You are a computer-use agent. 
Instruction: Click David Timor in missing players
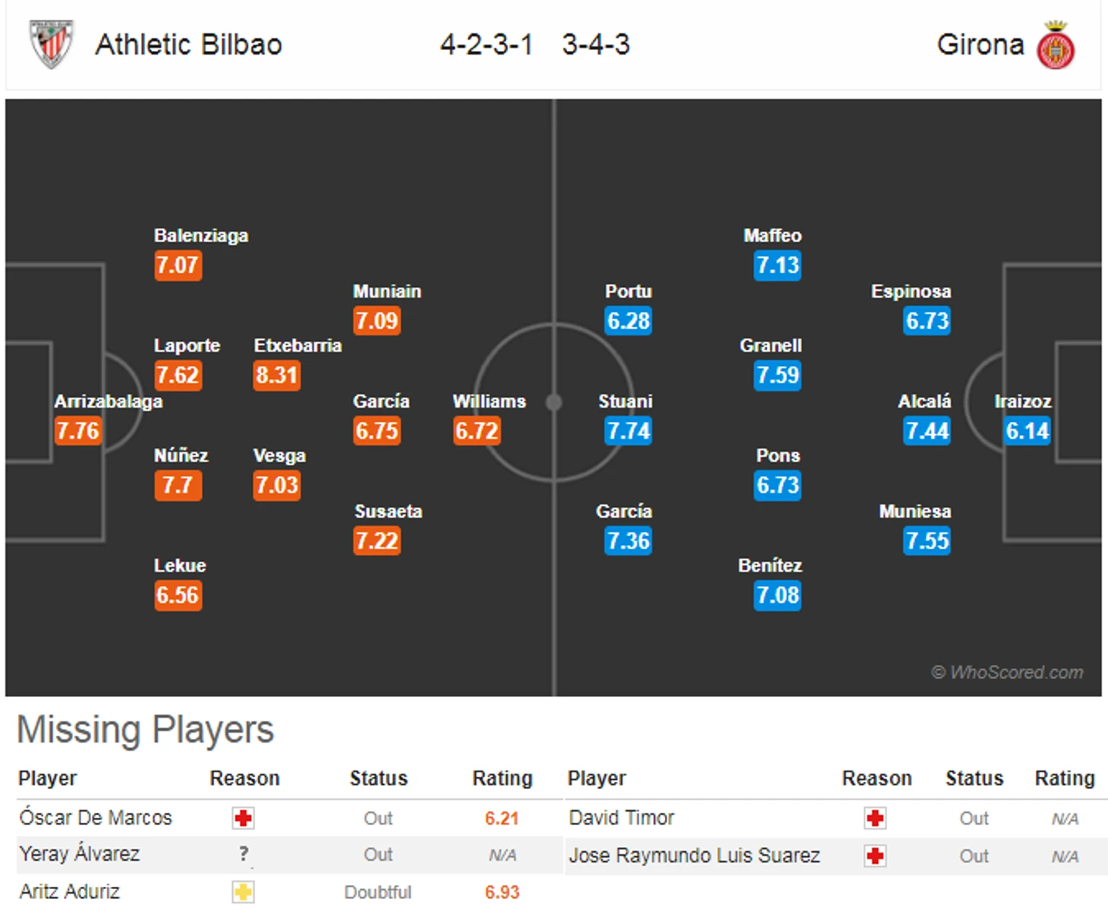pyautogui.click(x=622, y=818)
